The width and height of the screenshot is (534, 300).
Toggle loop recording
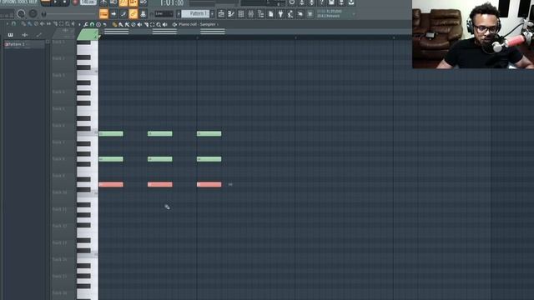point(143,2)
